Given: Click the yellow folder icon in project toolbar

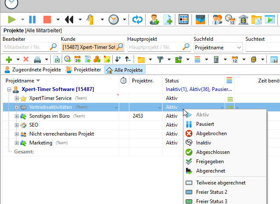Looking at the screenshot, I should (141, 60).
